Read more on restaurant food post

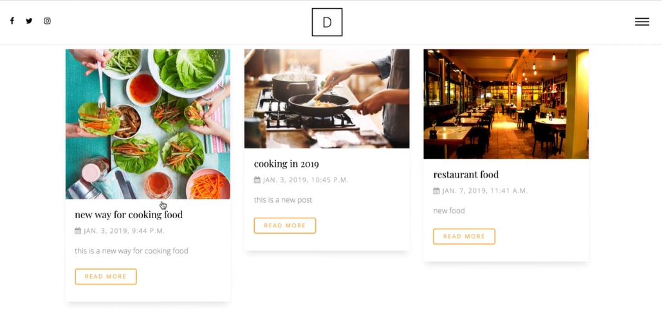464,236
